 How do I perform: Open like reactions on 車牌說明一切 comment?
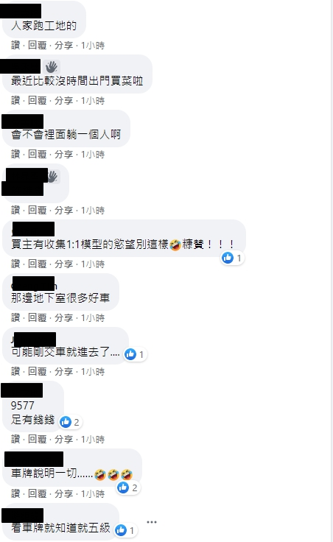pyautogui.click(x=128, y=488)
